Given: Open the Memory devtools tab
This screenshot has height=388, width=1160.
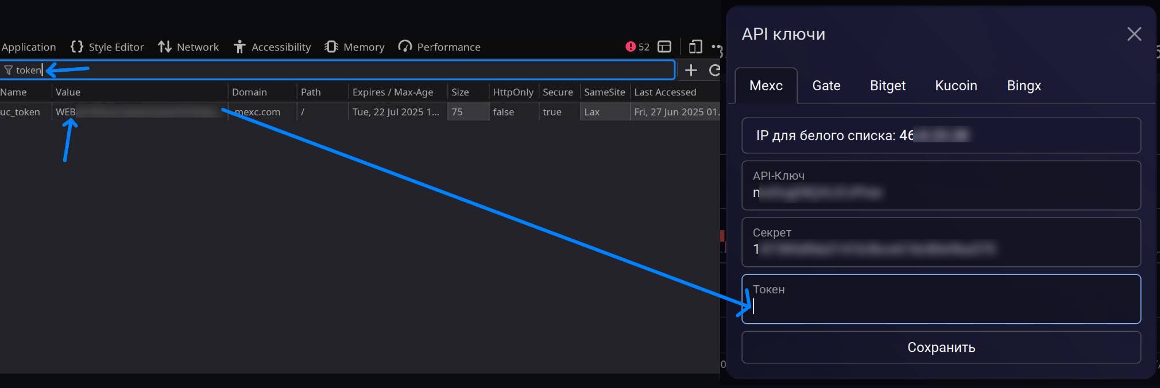Looking at the screenshot, I should coord(354,47).
